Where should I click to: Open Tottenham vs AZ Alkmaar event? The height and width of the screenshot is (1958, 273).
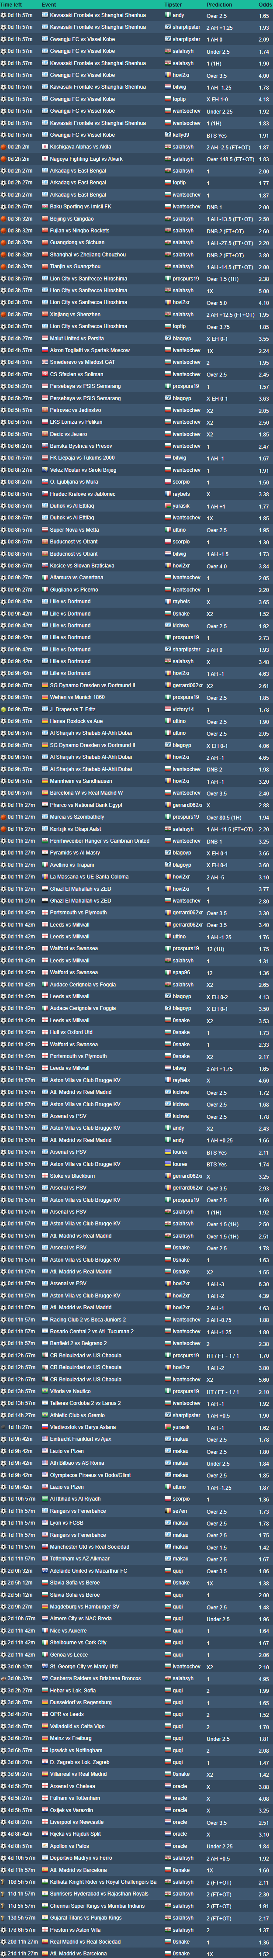[x=80, y=1559]
